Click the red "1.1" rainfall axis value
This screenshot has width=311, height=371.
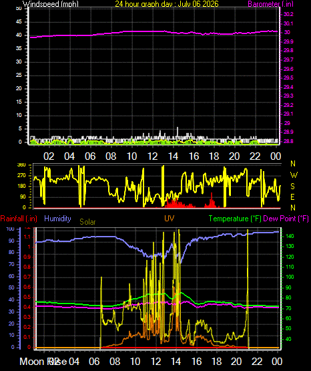point(27,237)
